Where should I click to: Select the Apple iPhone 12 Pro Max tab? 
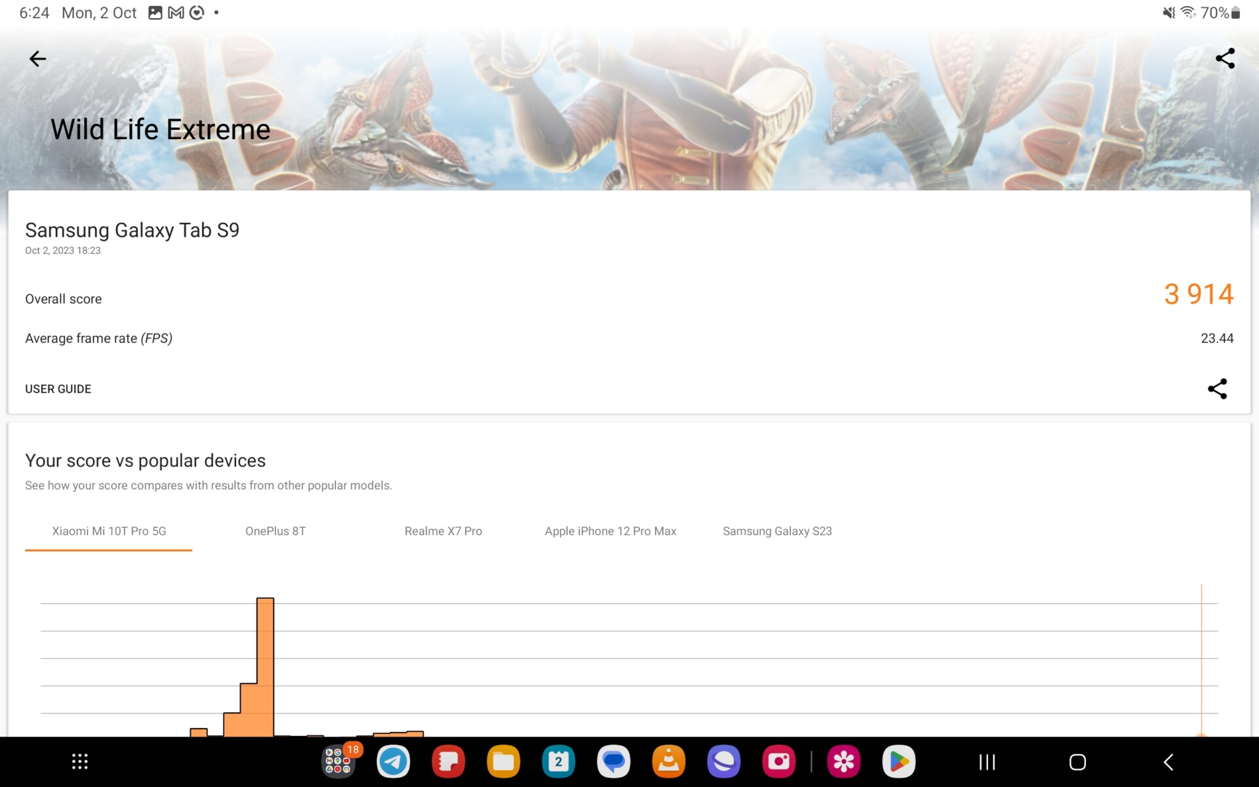(x=610, y=531)
